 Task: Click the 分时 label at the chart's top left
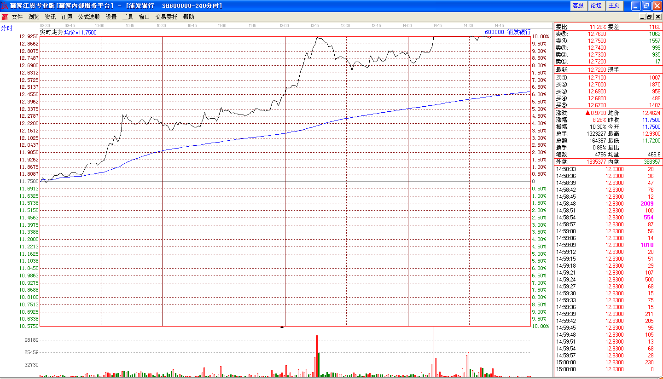pos(6,28)
